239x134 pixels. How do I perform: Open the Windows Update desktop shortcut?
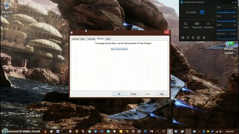[x=230, y=48]
